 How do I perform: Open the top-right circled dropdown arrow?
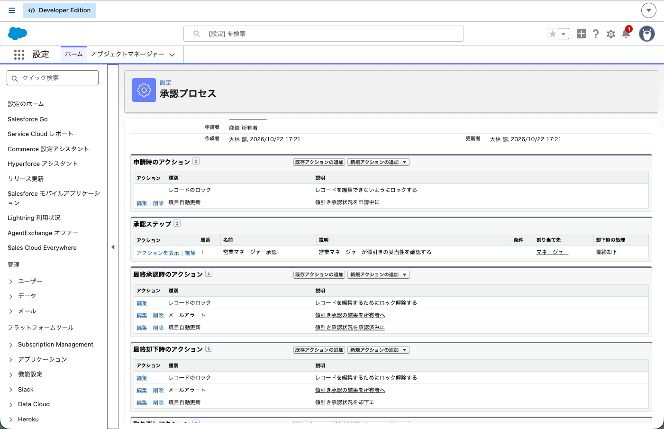649,10
